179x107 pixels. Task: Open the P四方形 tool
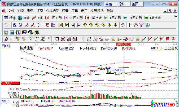54,18
